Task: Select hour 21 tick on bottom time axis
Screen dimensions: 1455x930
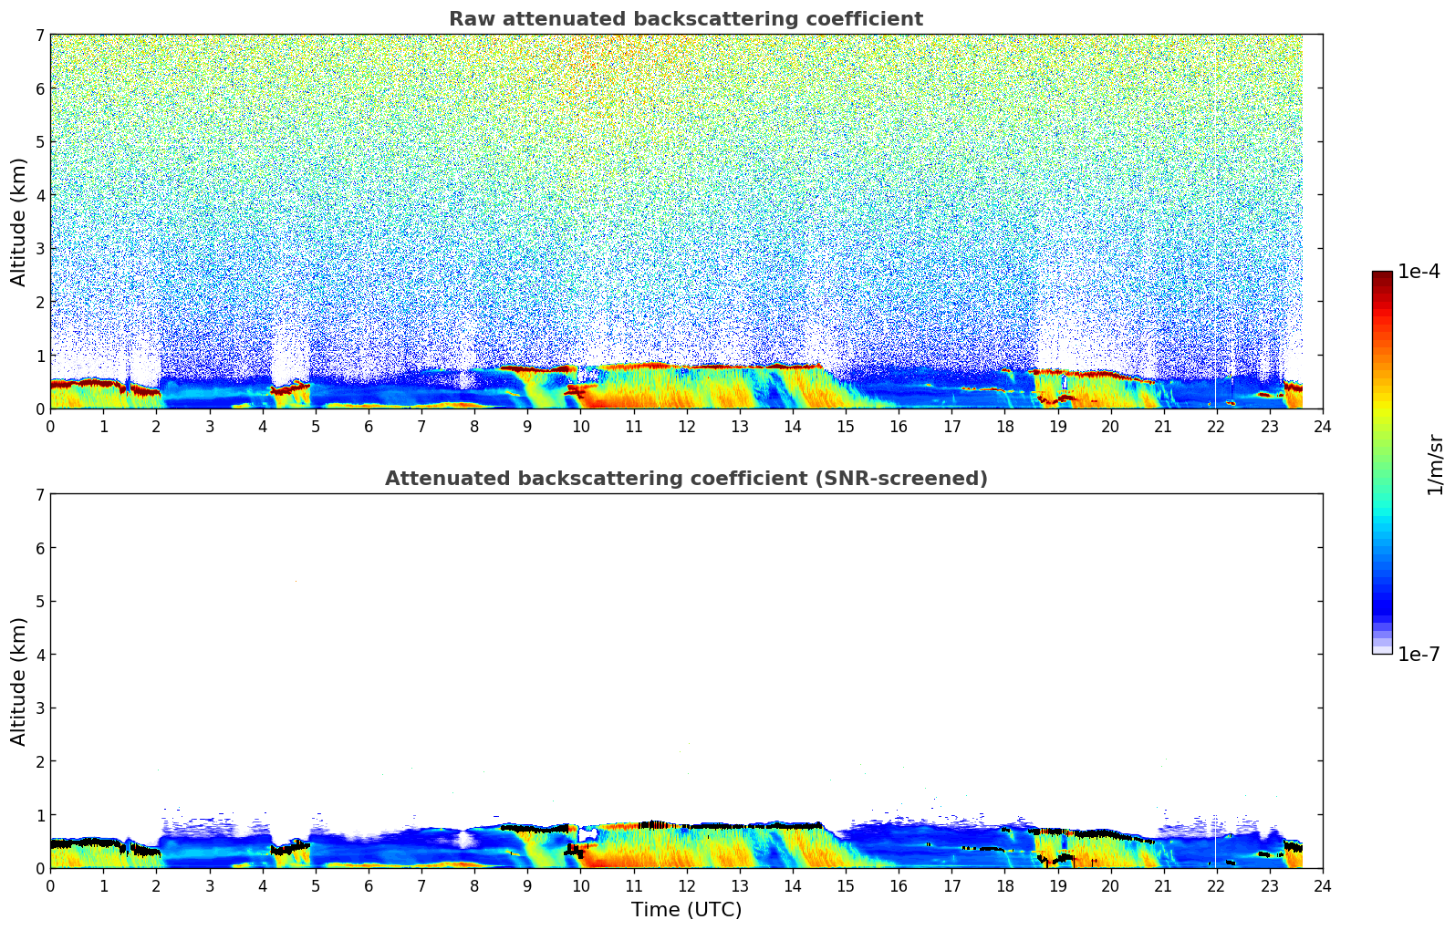Action: click(x=1163, y=885)
